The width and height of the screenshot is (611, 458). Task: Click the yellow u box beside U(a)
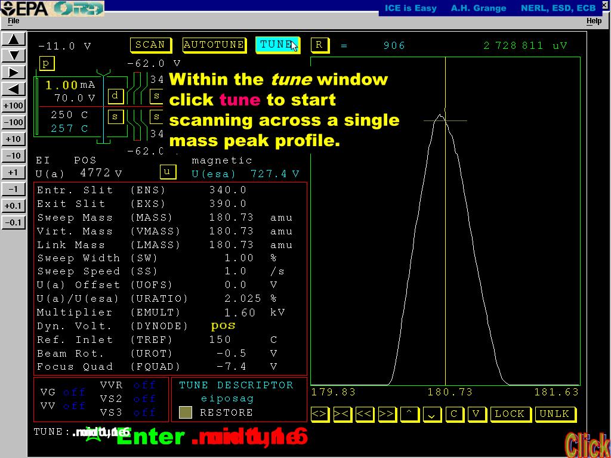pyautogui.click(x=168, y=172)
